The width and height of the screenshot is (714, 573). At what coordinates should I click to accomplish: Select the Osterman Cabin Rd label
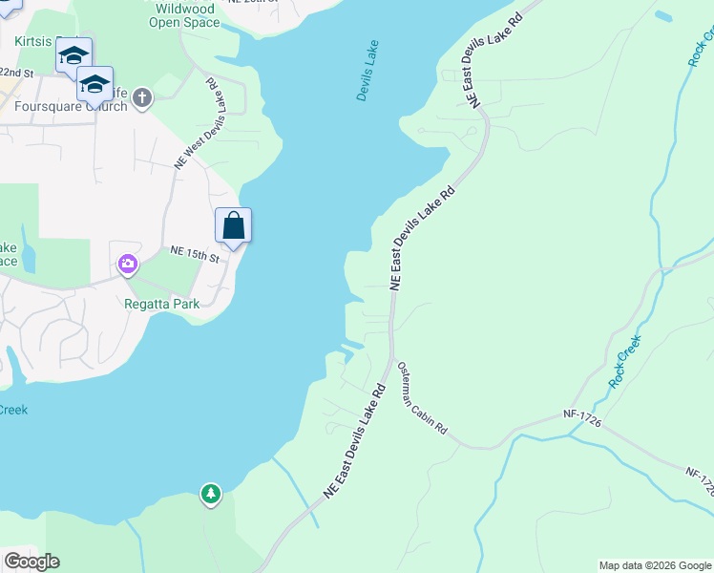point(422,397)
